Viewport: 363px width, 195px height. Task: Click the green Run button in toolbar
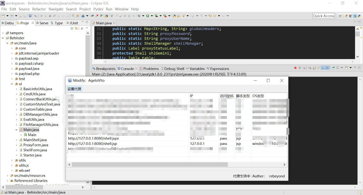click(x=147, y=16)
